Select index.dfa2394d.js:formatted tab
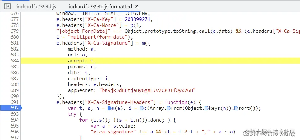Screen dimensions: 300x140 click(100, 7)
